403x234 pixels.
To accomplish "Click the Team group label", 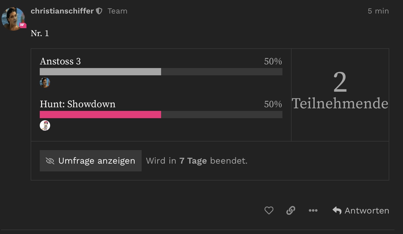I will [117, 11].
